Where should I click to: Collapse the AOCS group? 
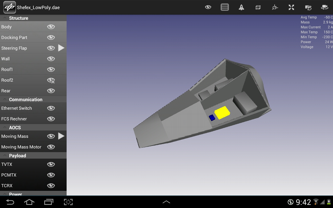point(5,128)
